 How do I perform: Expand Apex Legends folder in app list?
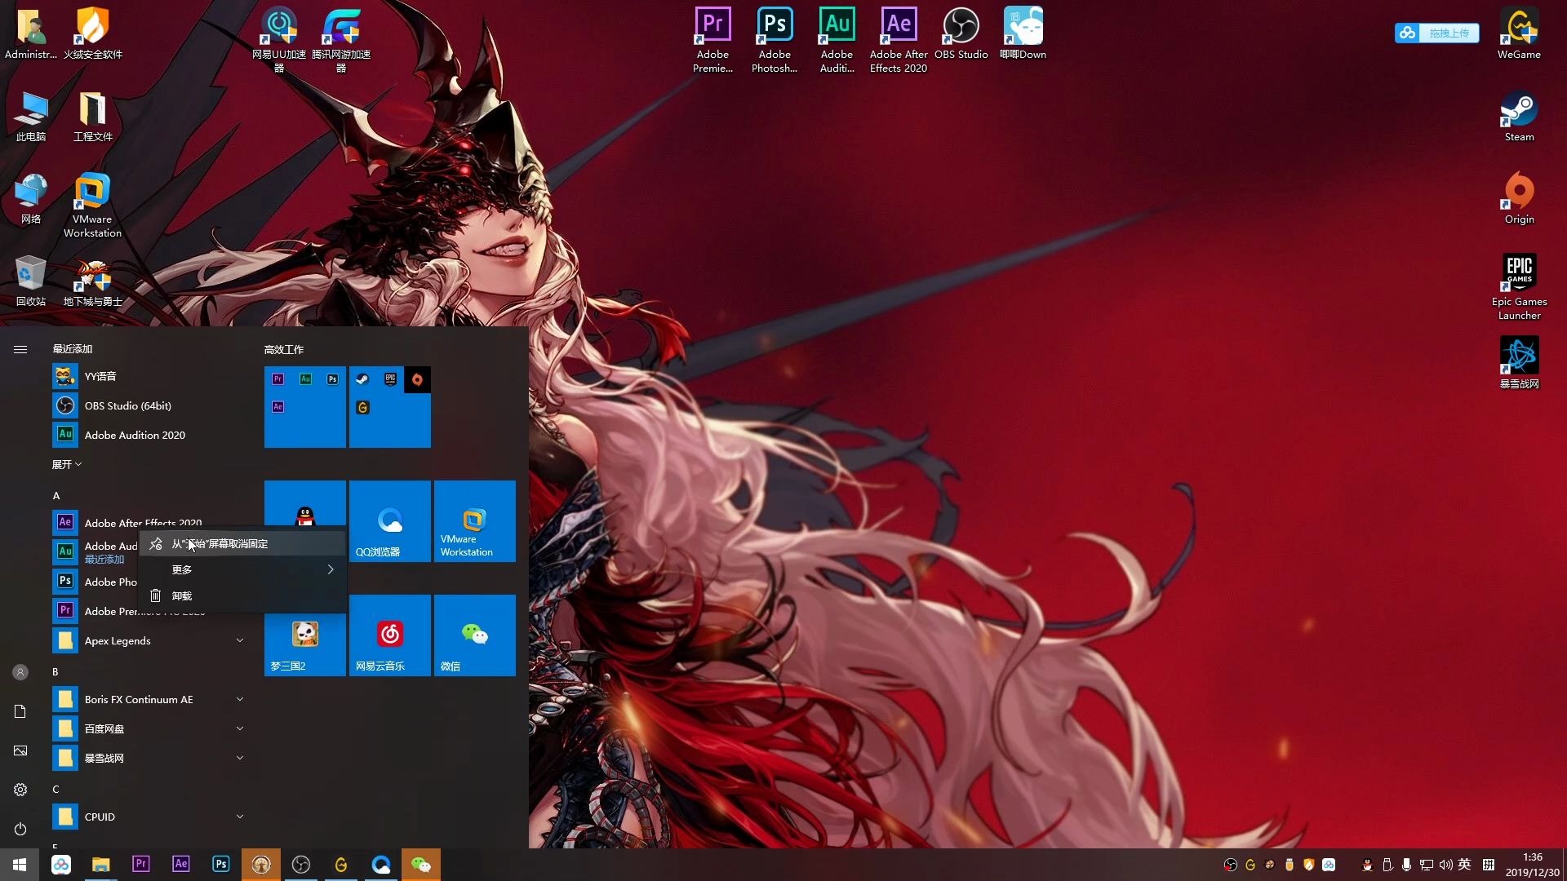point(149,640)
